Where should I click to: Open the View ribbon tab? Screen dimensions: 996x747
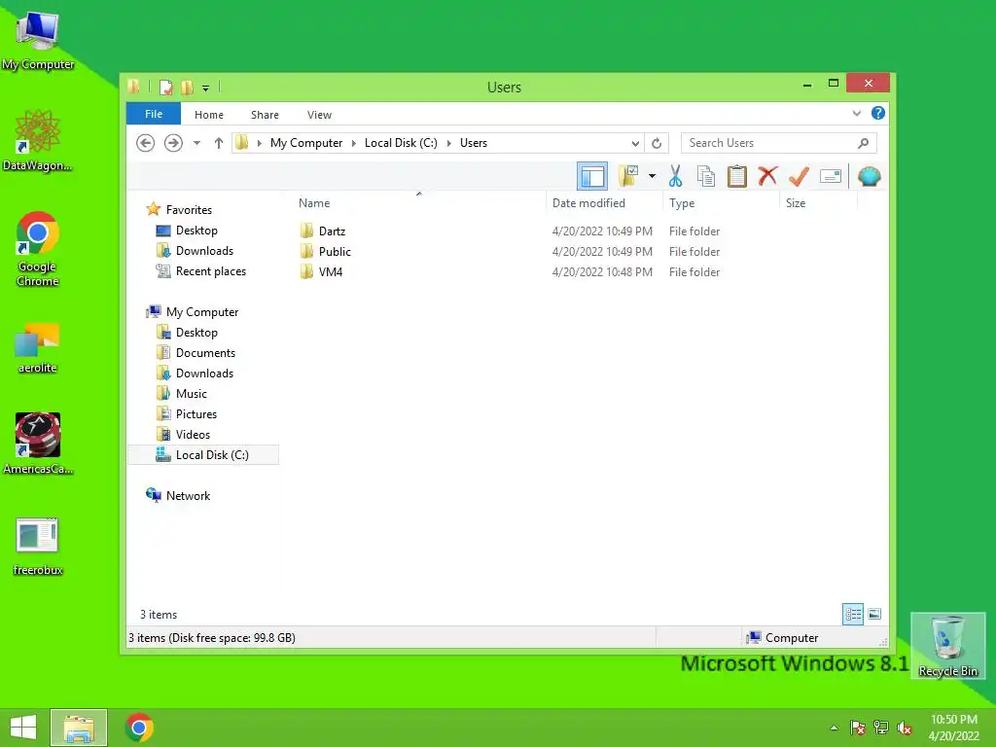319,115
